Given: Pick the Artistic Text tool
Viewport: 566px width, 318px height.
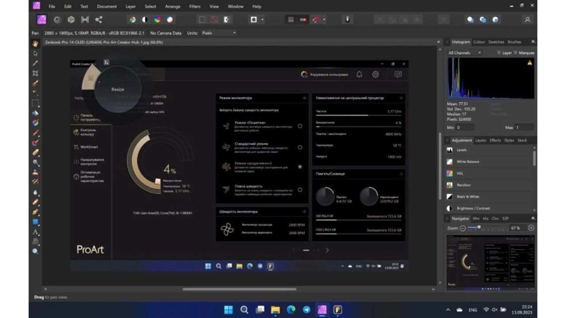Looking at the screenshot, I should [35, 232].
